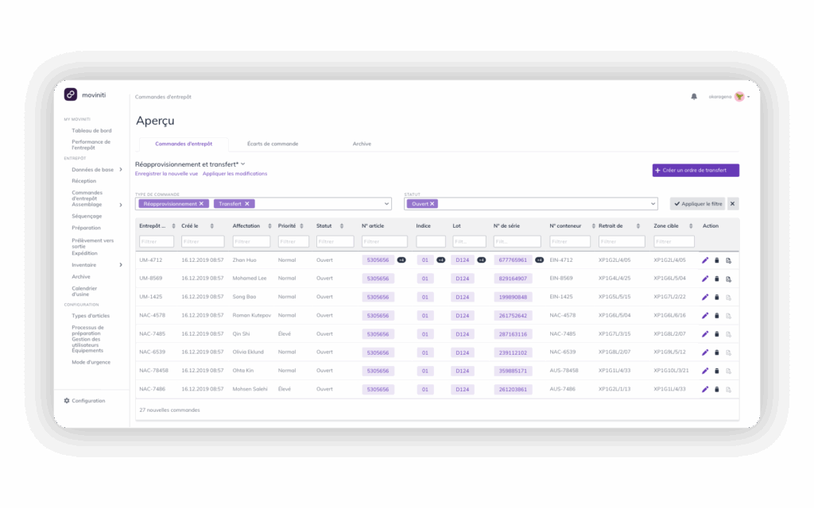Click Créer un ordre de transfert button

pyautogui.click(x=696, y=170)
